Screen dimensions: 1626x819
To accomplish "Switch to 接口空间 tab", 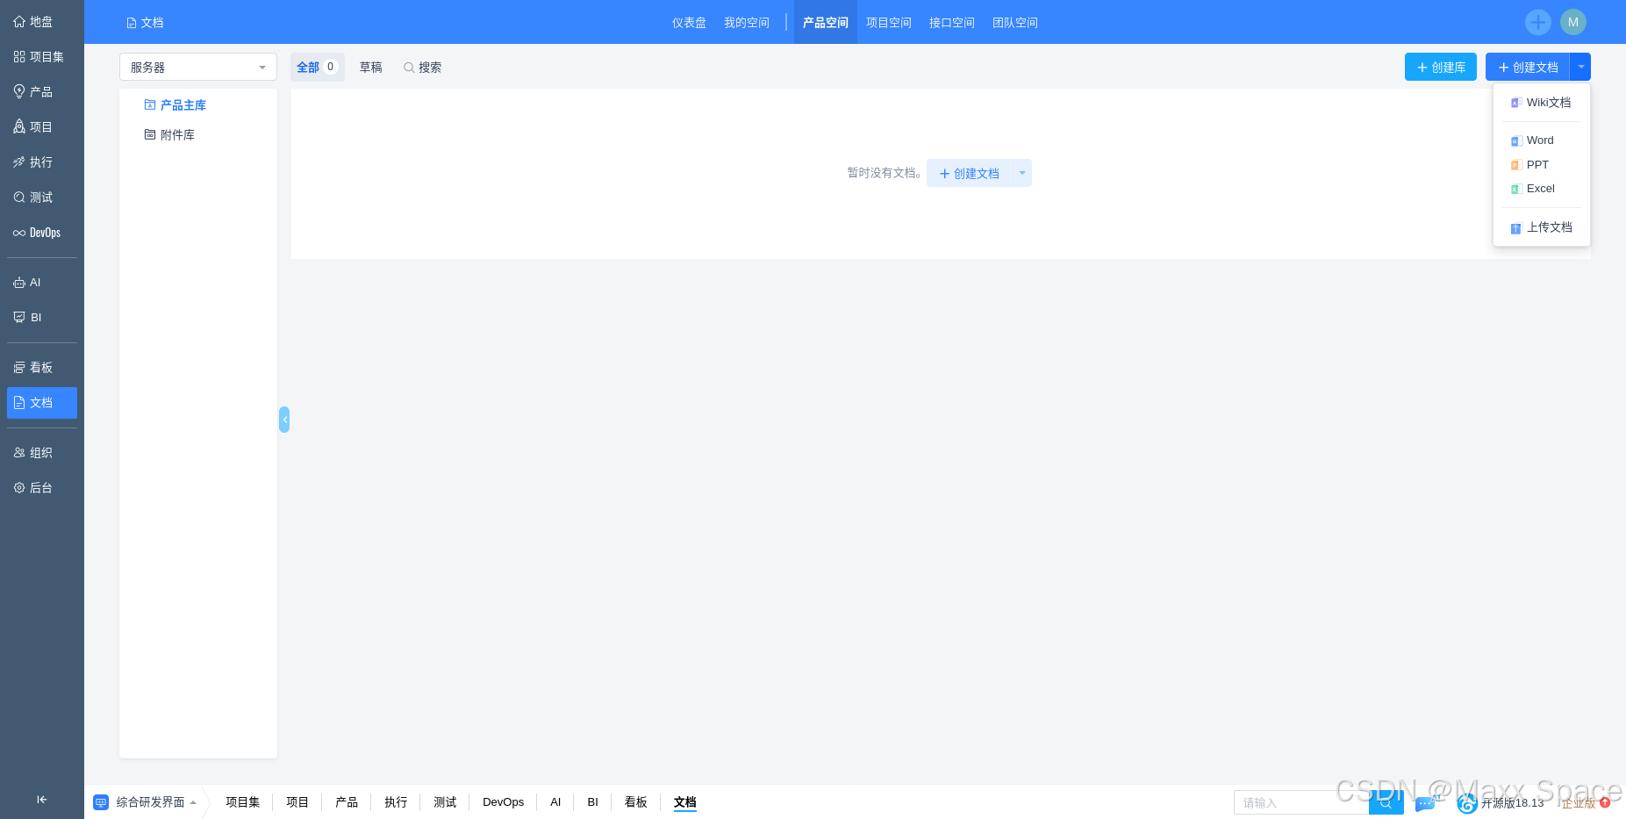I will pos(951,23).
